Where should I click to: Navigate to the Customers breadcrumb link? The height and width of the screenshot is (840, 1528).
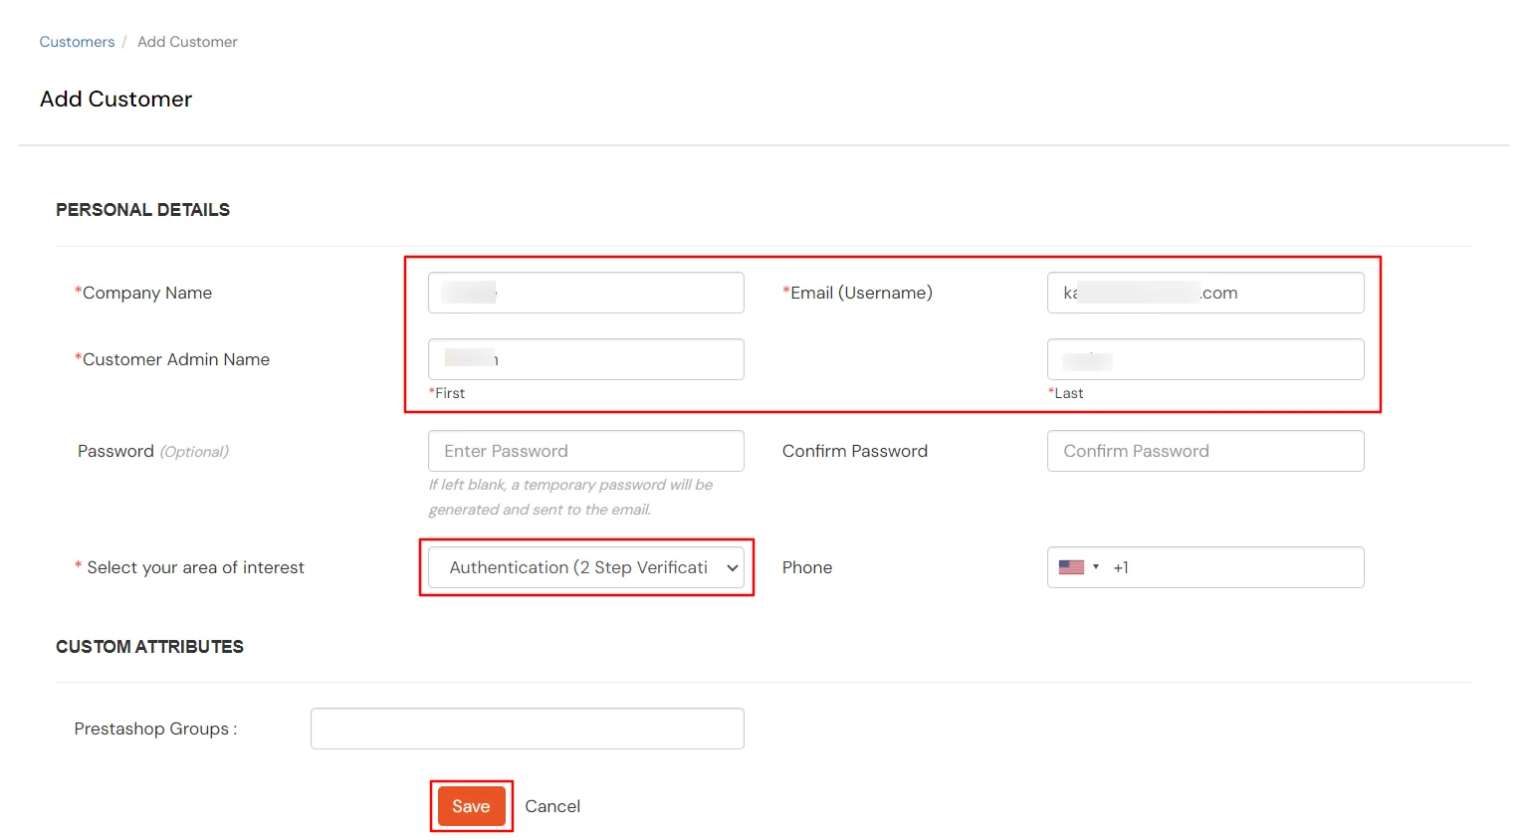[77, 41]
